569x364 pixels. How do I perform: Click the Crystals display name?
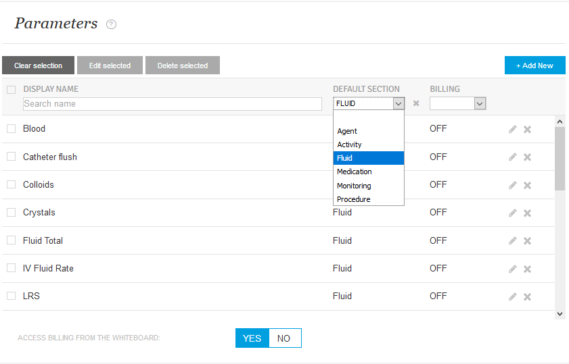[39, 212]
